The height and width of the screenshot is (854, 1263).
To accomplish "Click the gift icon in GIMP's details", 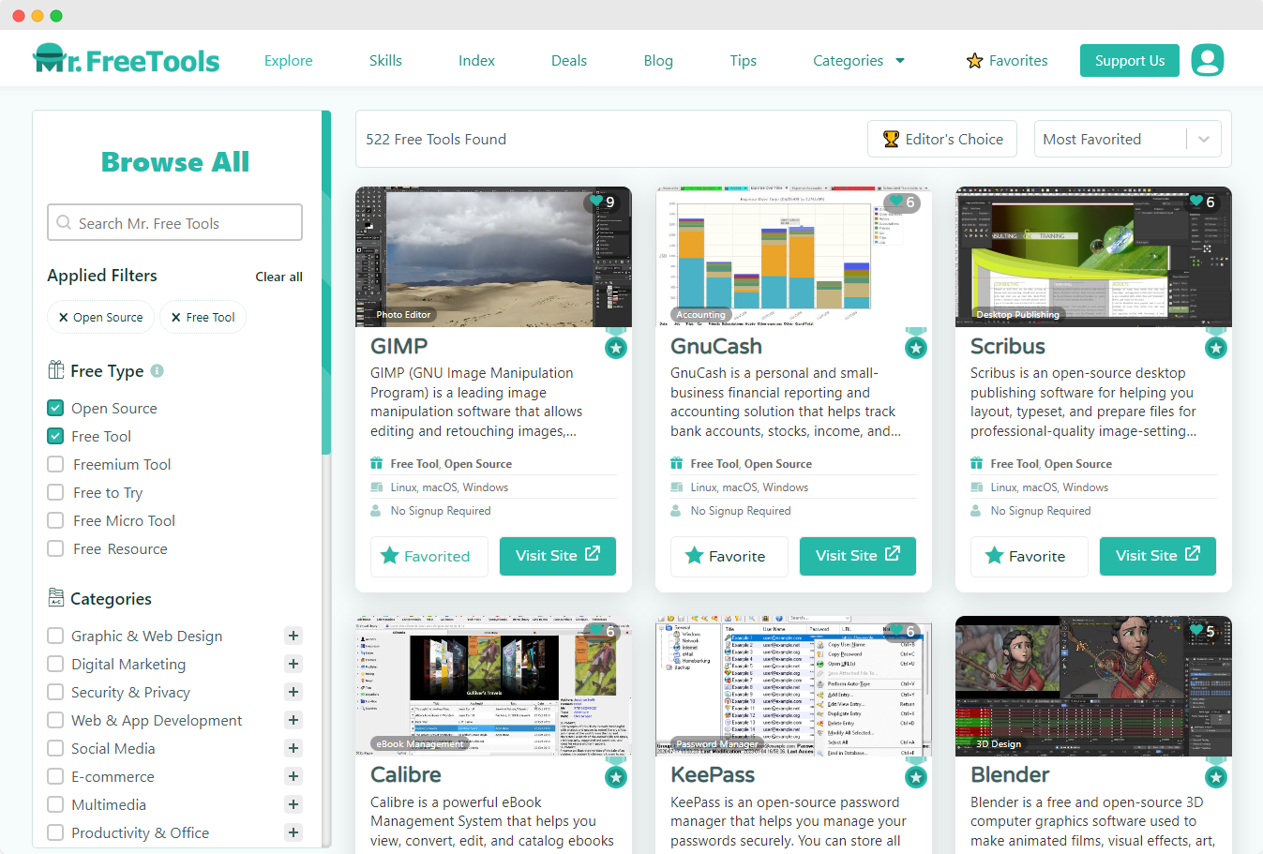I will [x=376, y=463].
